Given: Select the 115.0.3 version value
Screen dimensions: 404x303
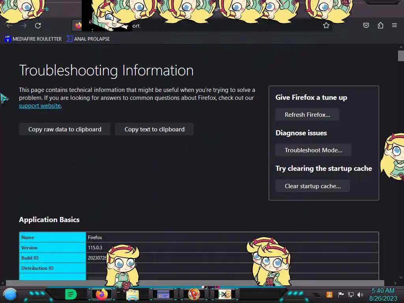Looking at the screenshot, I should pyautogui.click(x=95, y=248).
